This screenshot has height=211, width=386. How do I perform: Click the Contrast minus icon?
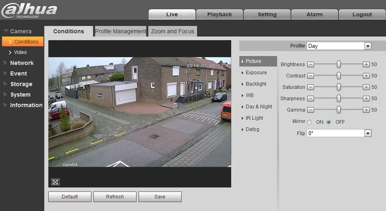(x=311, y=76)
